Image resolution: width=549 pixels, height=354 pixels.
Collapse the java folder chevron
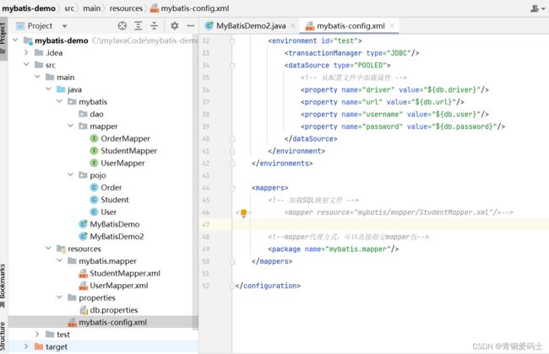(49, 89)
